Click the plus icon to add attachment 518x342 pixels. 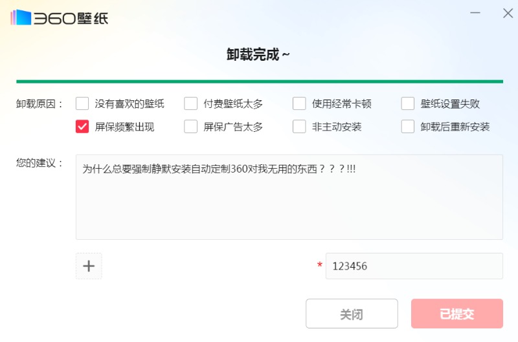pos(89,266)
